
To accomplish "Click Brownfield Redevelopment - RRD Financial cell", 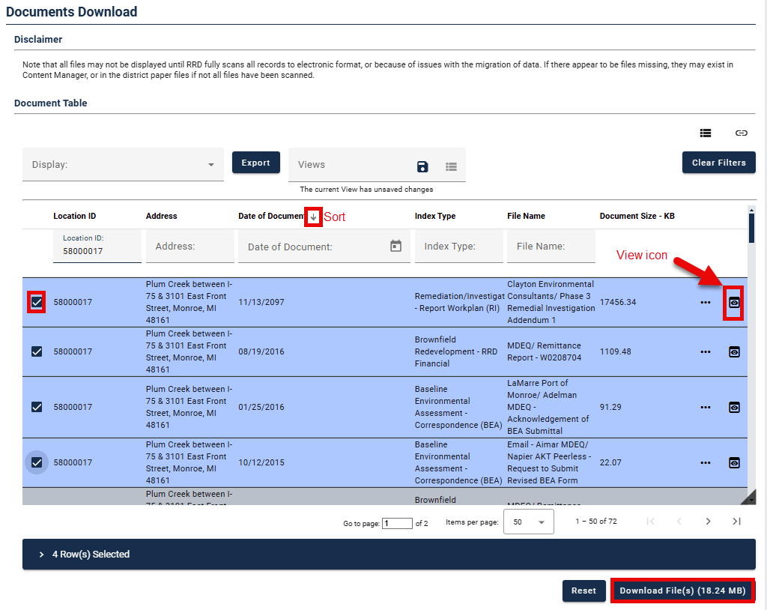I will click(456, 351).
